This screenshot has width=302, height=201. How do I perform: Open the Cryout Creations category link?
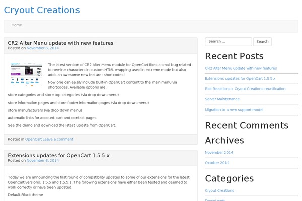(x=219, y=191)
